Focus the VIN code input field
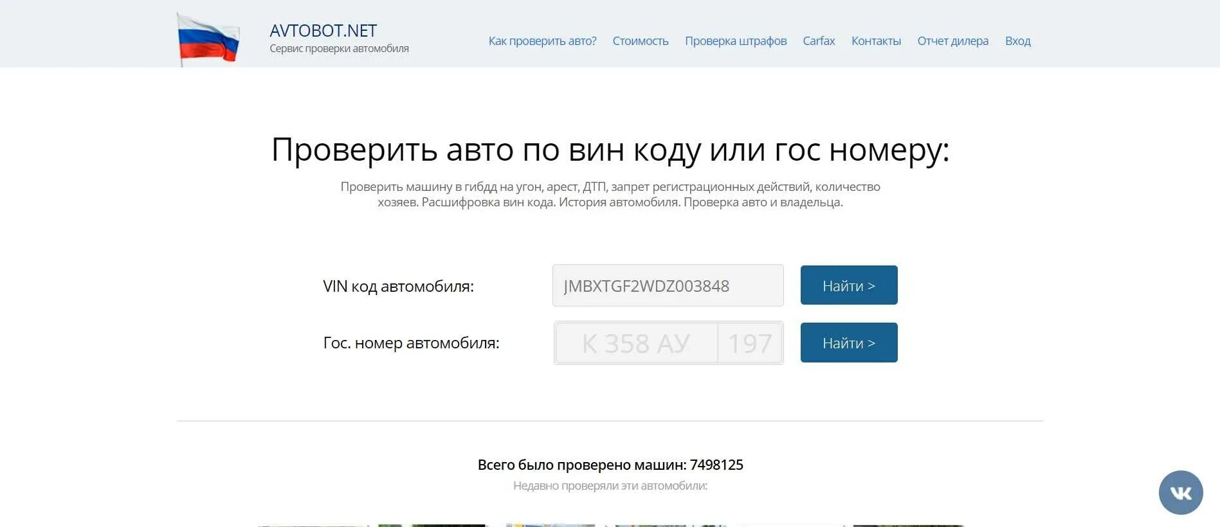Viewport: 1220px width, 527px height. click(x=668, y=285)
